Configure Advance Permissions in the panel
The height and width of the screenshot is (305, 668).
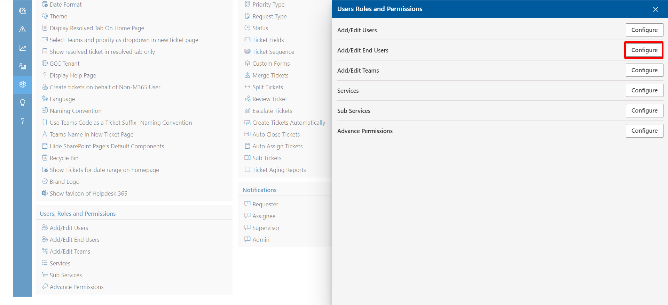644,131
